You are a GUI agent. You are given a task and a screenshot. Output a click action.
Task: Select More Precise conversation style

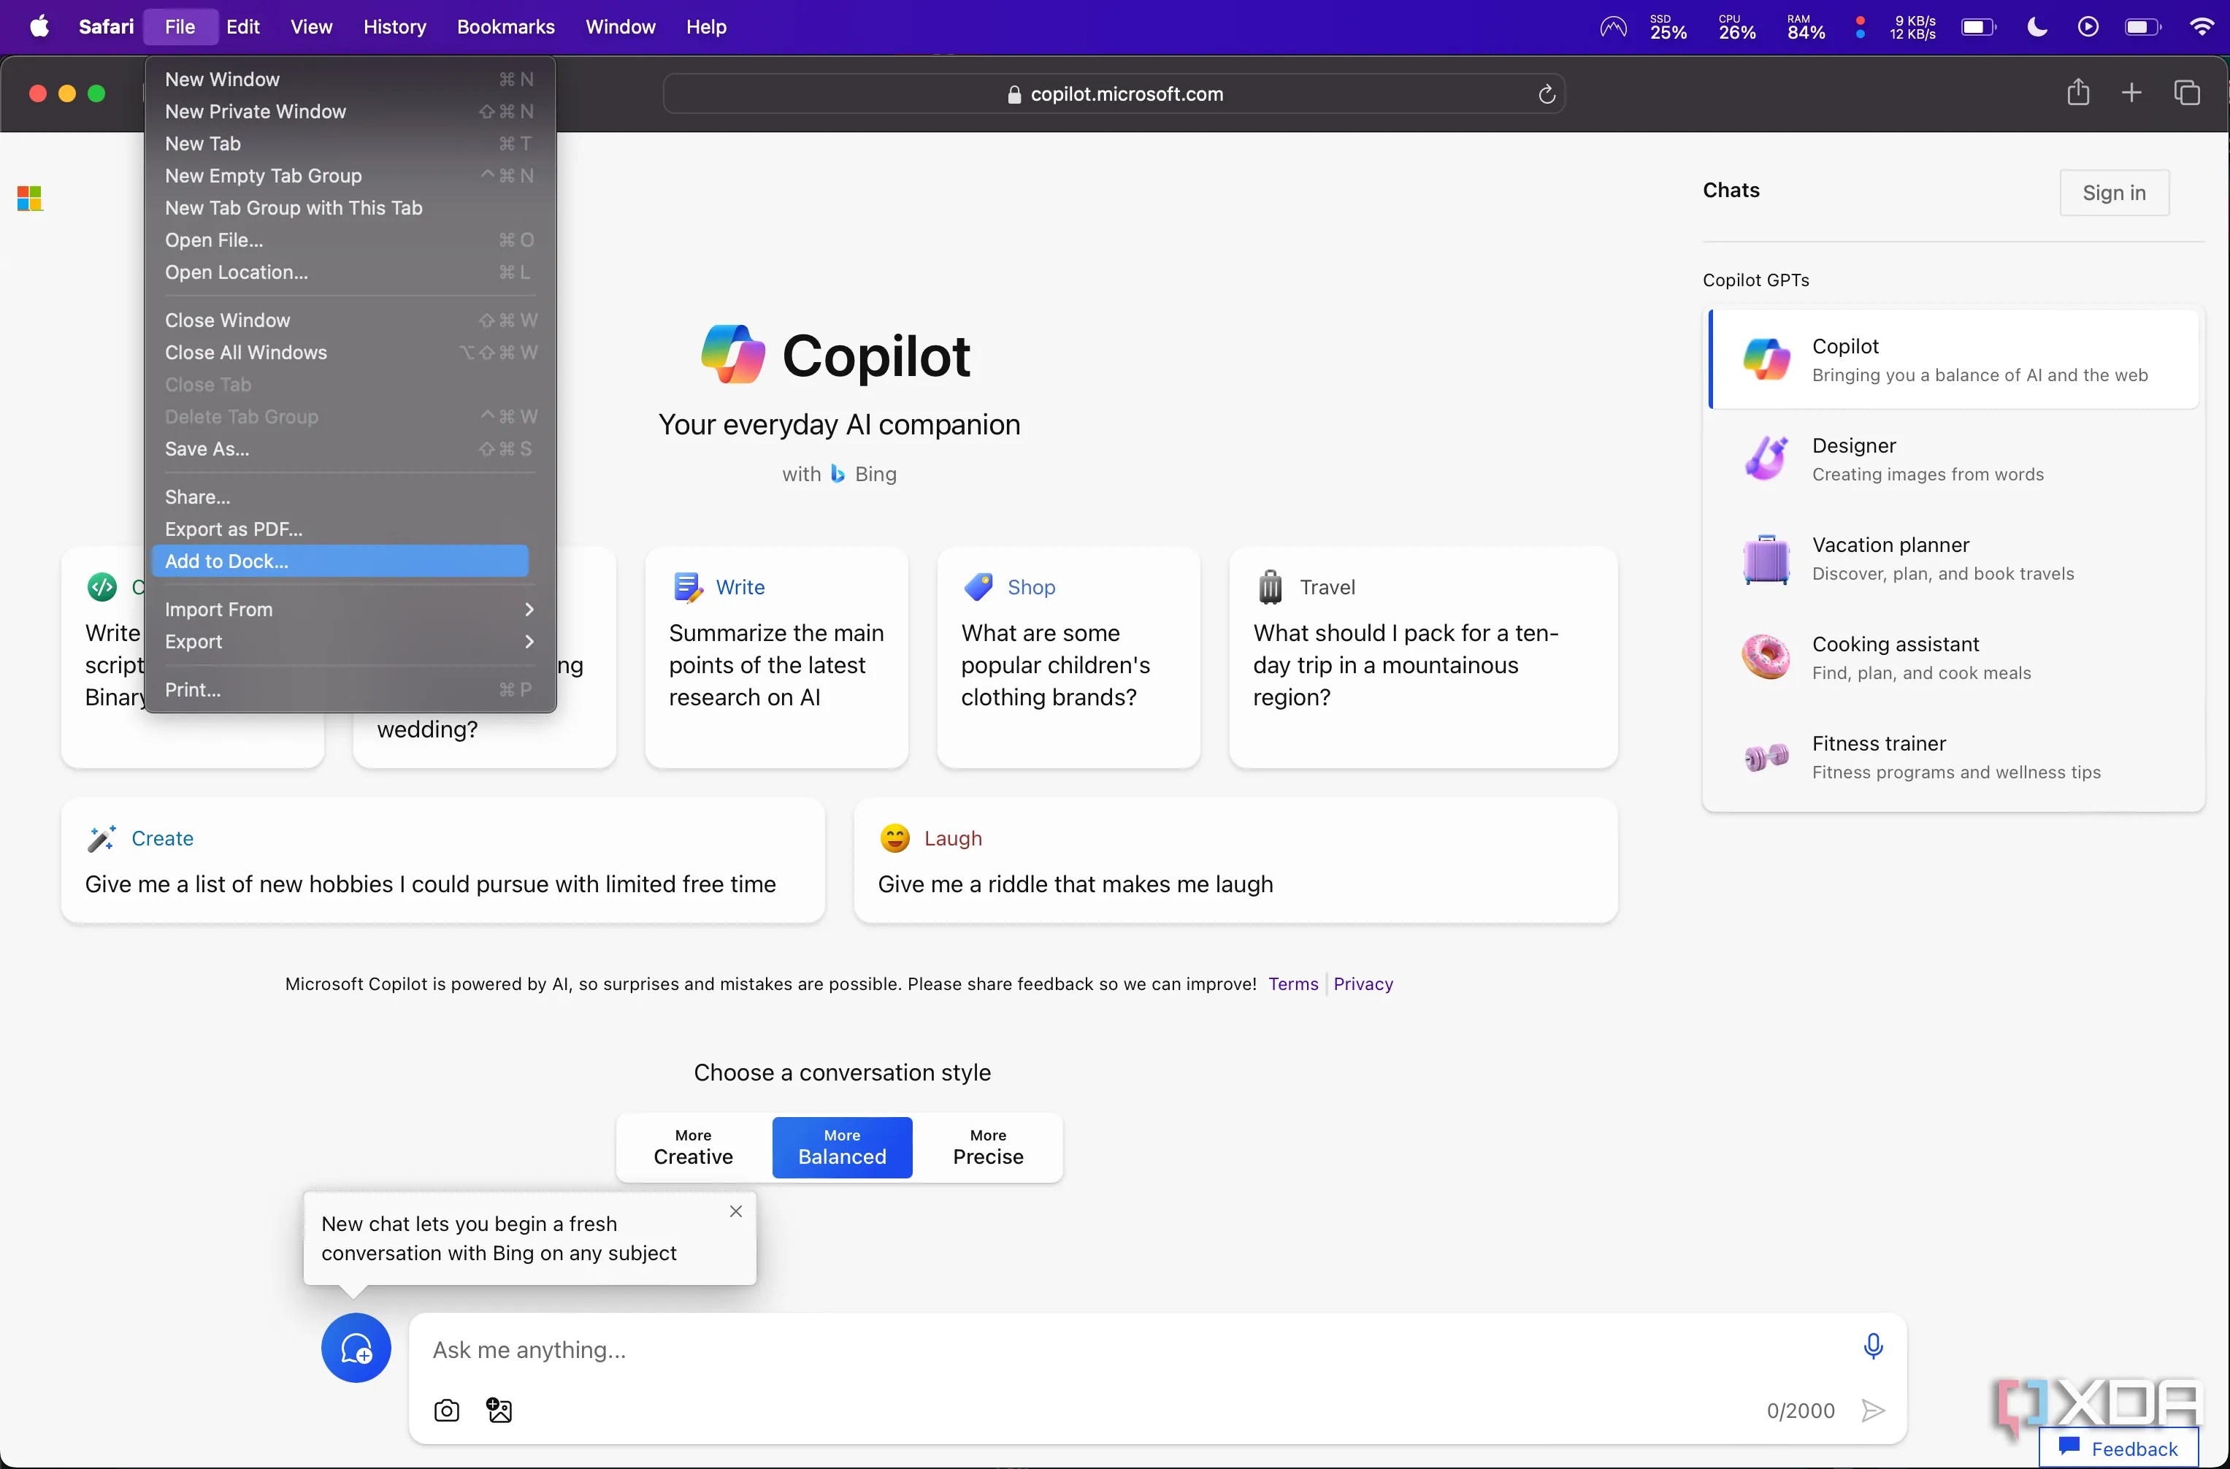pos(989,1148)
